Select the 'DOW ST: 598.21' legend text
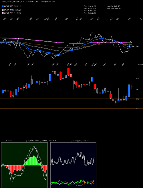The image size is (143, 188). pyautogui.click(x=13, y=6)
